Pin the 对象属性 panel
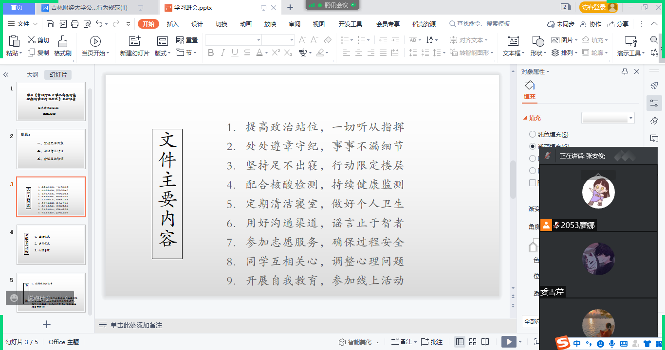This screenshot has height=350, width=665. [x=625, y=71]
